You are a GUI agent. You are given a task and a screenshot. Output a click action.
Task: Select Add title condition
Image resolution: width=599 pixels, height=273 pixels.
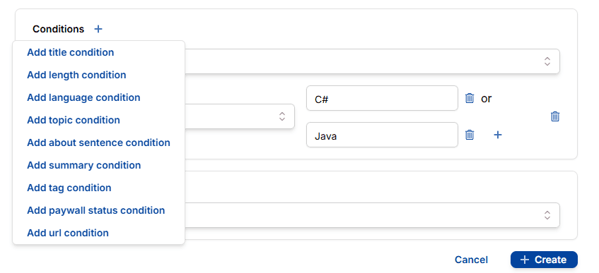(x=70, y=52)
